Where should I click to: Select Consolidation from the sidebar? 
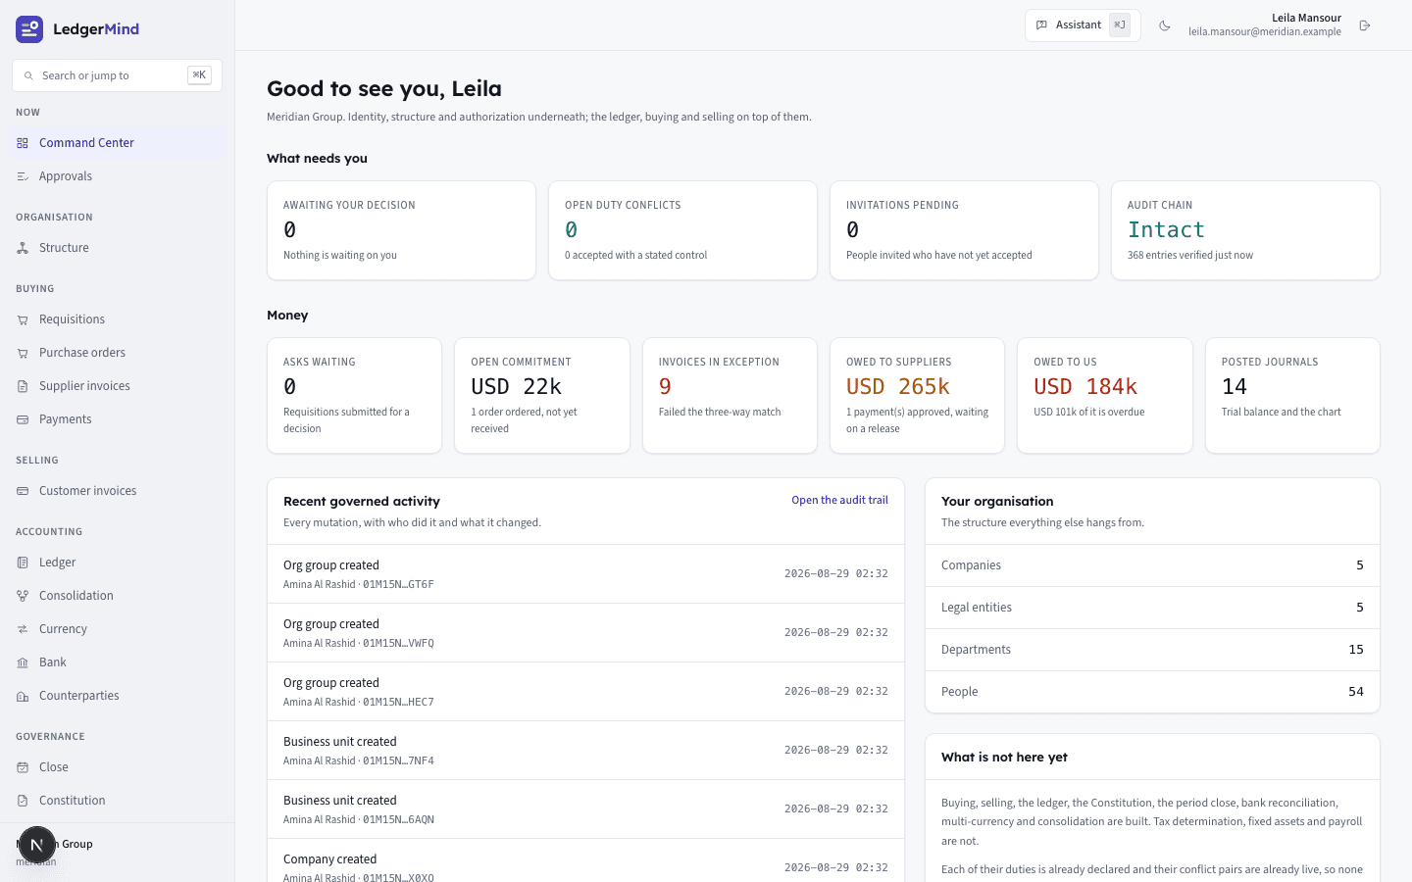[x=118, y=596]
